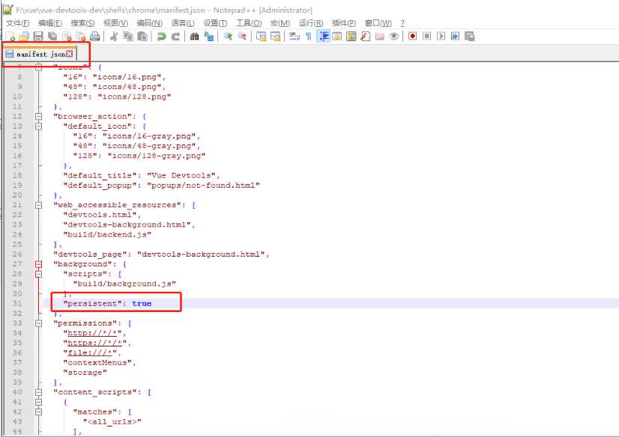
Task: Open the 插件(P) menu
Action: point(344,23)
